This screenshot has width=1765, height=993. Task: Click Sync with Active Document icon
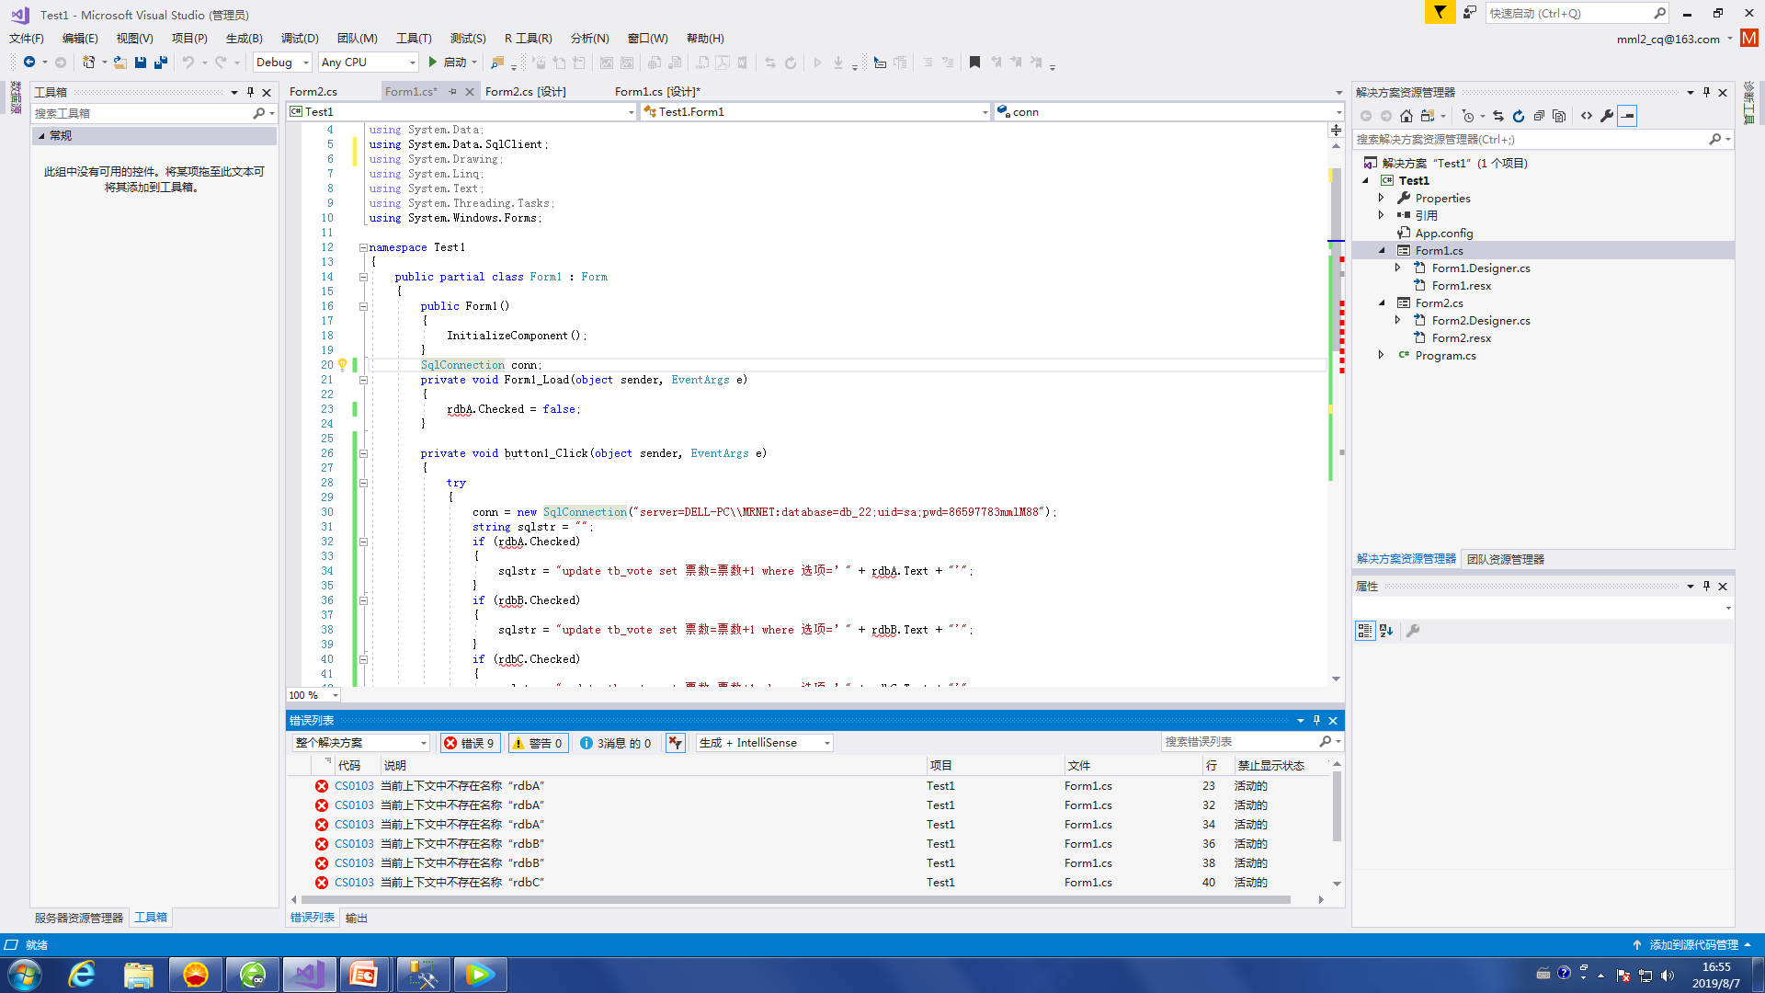click(1498, 116)
